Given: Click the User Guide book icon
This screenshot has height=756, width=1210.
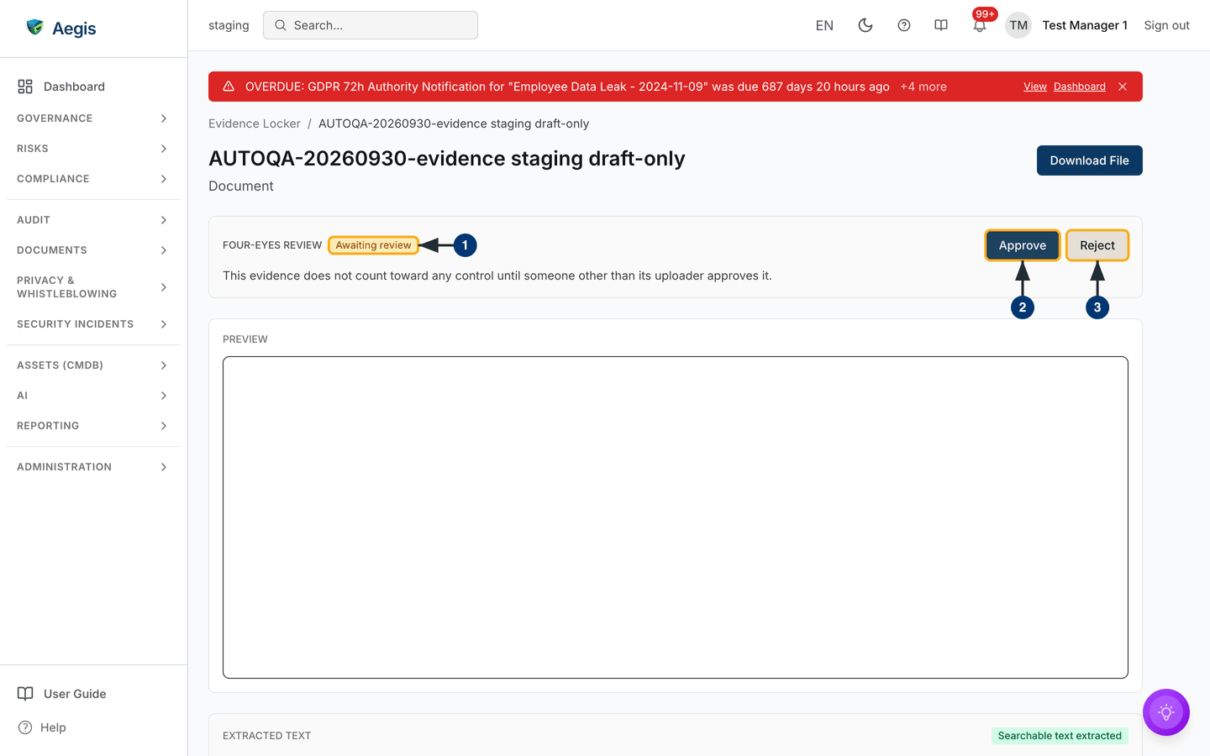Looking at the screenshot, I should (25, 694).
